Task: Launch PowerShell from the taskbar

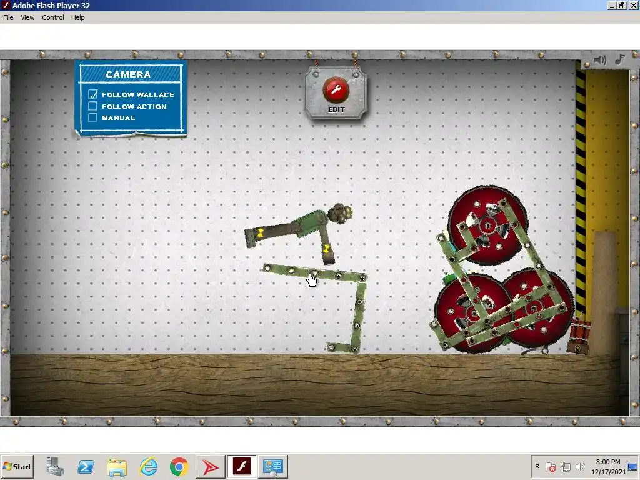Action: tap(86, 466)
